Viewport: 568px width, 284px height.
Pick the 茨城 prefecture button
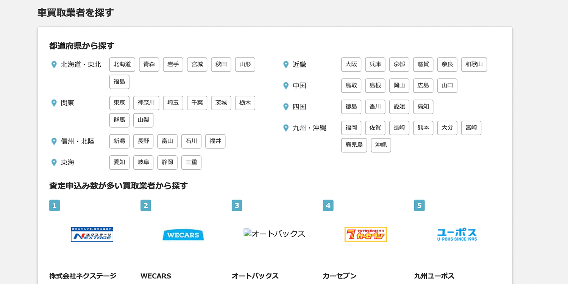[x=221, y=103]
